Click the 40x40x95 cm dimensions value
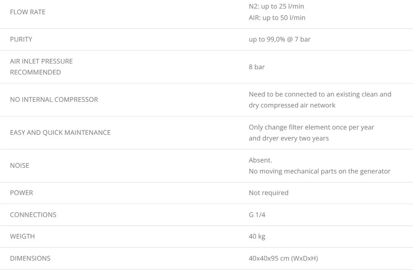The width and height of the screenshot is (413, 272). click(x=283, y=259)
